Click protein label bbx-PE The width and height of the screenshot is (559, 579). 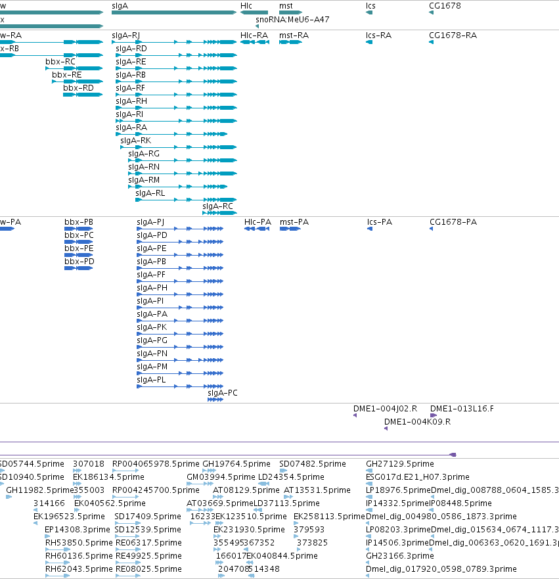tap(79, 248)
